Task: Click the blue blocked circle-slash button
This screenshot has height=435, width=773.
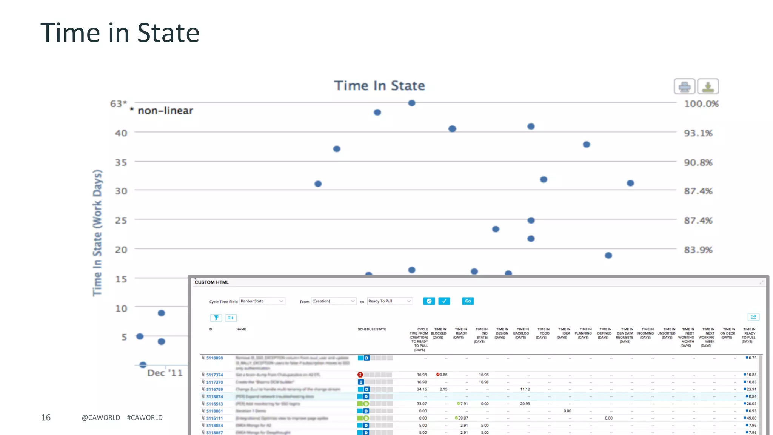Action: pos(429,301)
